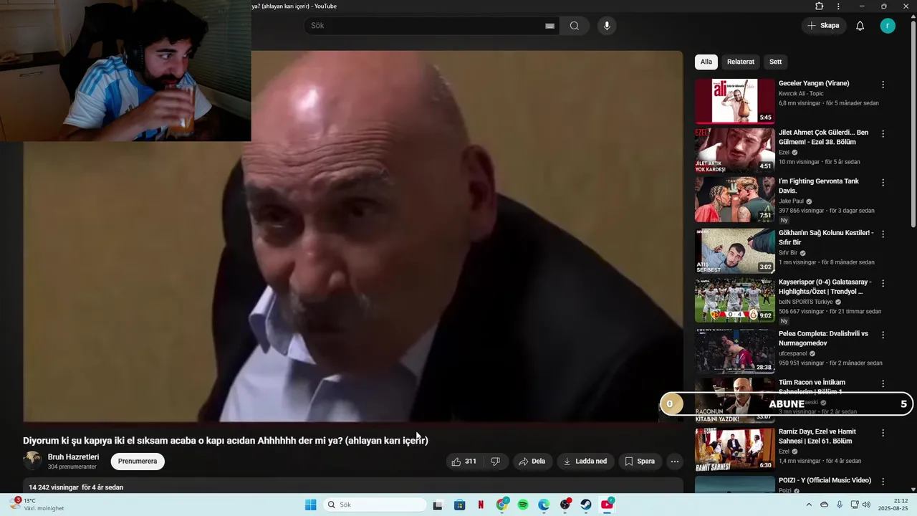This screenshot has width=917, height=516.
Task: Open the Bruh Hazretleri channel avatar
Action: [x=32, y=461]
